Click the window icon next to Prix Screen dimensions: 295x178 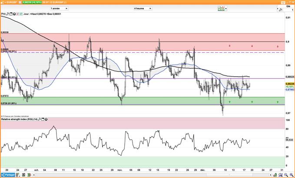tap(11, 14)
